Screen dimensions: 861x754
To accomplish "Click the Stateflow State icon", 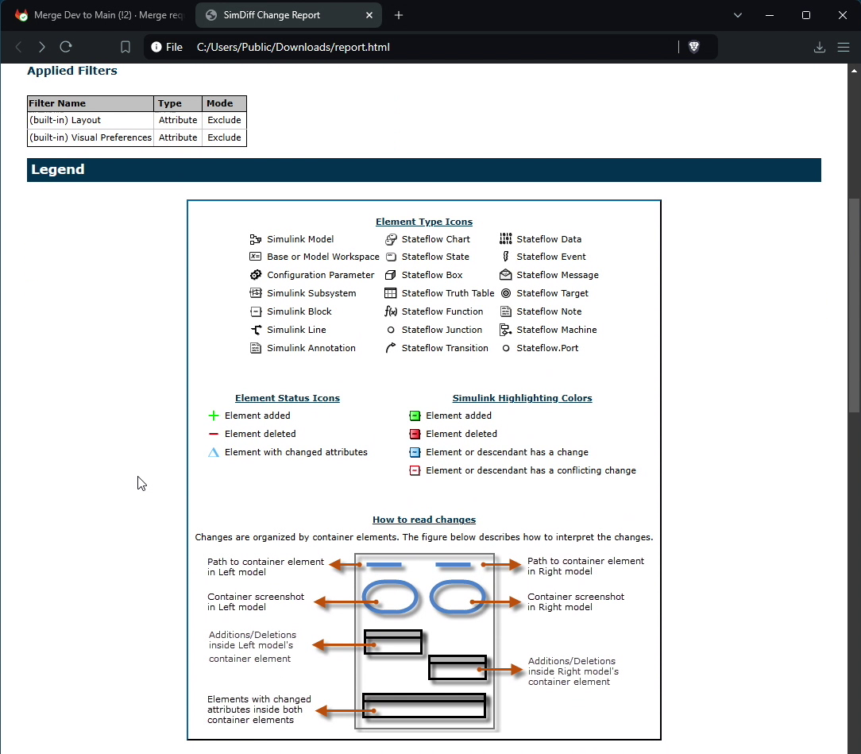I will point(391,257).
